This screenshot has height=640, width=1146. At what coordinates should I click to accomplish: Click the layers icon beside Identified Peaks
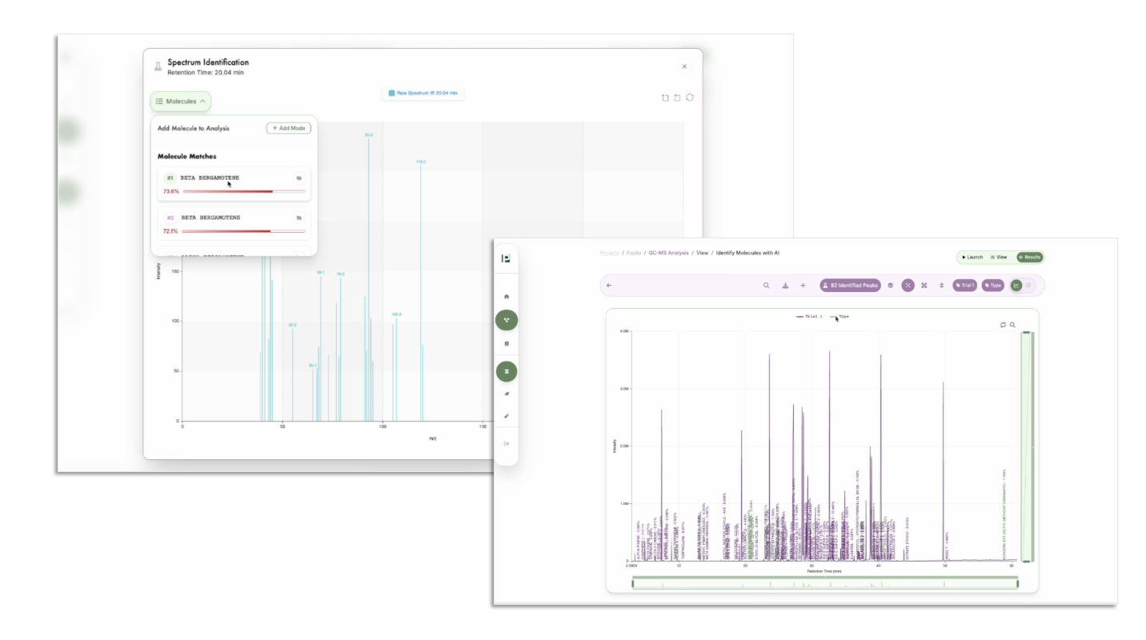point(891,286)
